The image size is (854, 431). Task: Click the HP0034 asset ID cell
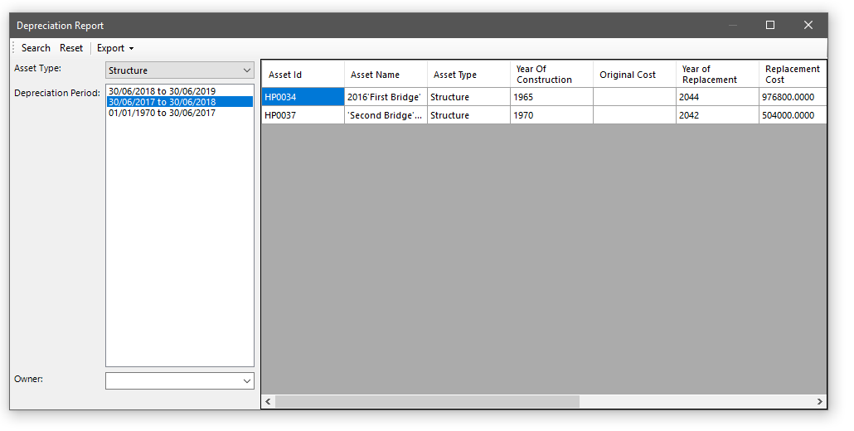pyautogui.click(x=302, y=97)
